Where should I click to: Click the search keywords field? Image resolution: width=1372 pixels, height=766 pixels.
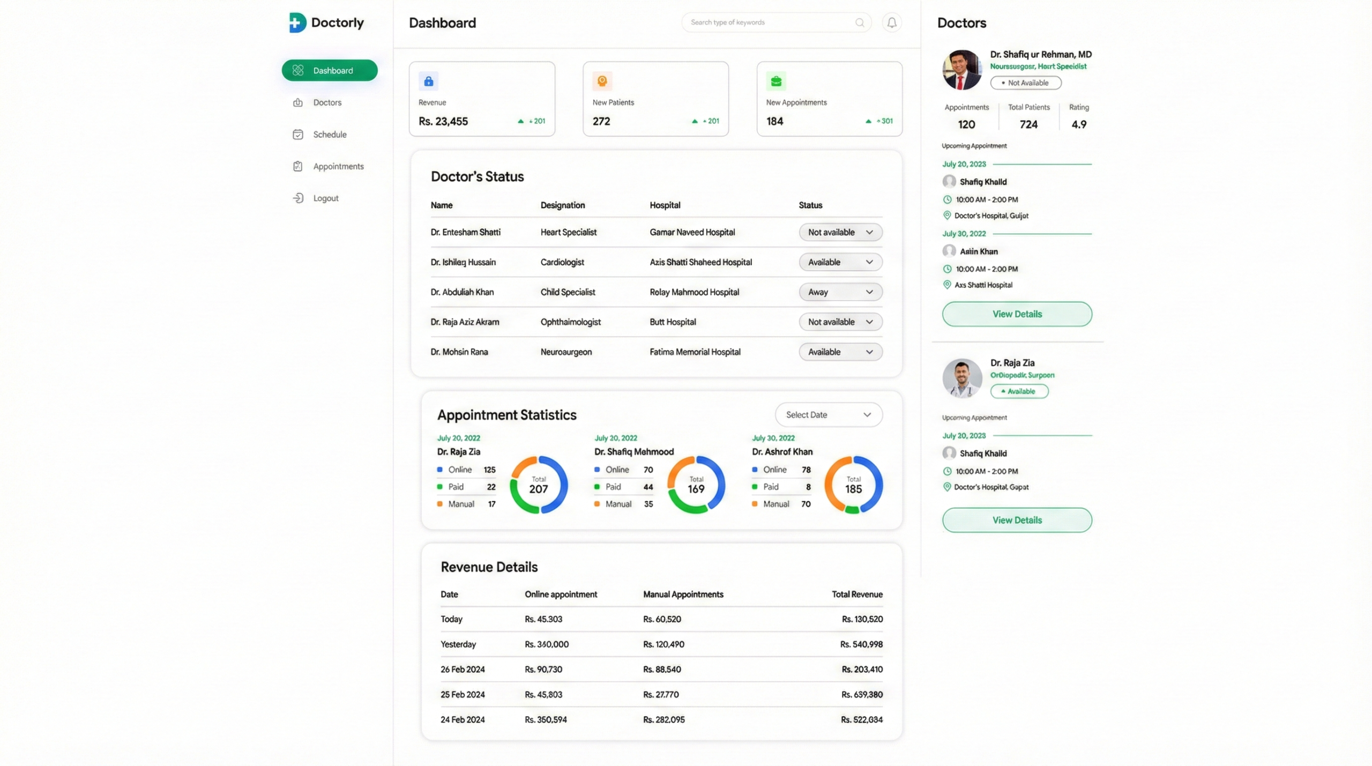[776, 23]
